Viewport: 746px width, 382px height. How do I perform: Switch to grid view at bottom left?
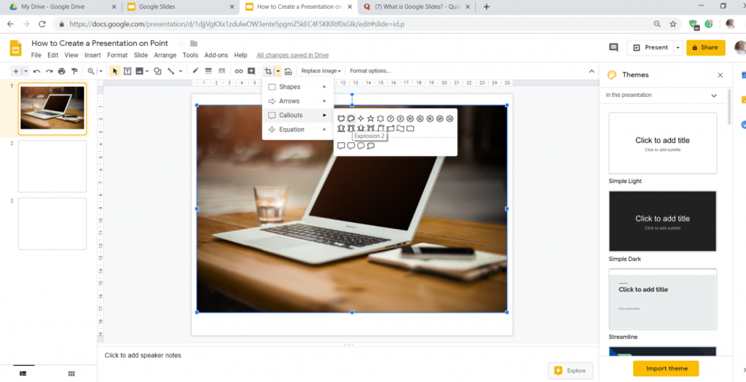[x=71, y=373]
